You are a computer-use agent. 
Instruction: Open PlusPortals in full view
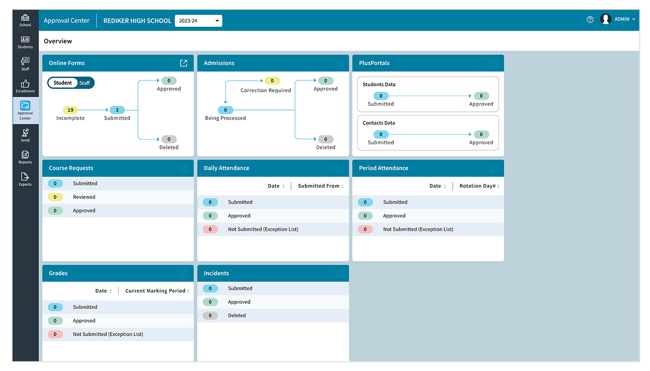click(x=494, y=63)
